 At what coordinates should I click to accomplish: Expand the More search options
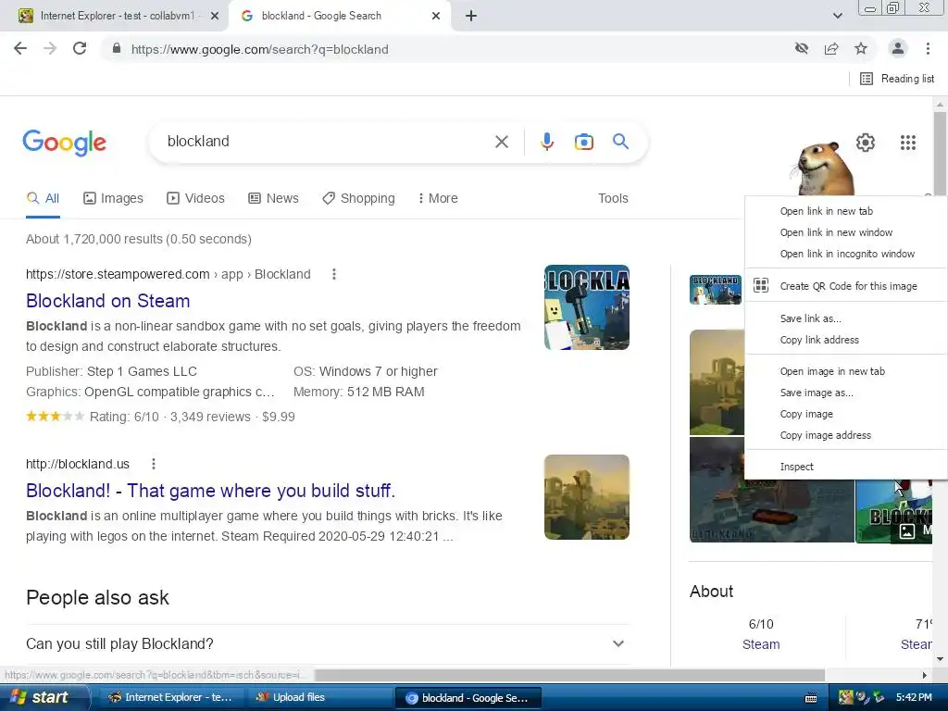tap(438, 198)
